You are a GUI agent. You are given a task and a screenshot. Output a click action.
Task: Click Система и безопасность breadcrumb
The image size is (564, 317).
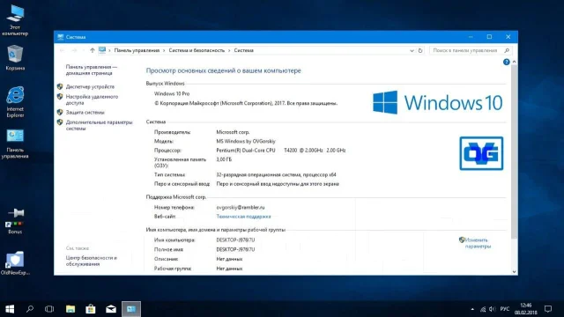point(197,50)
